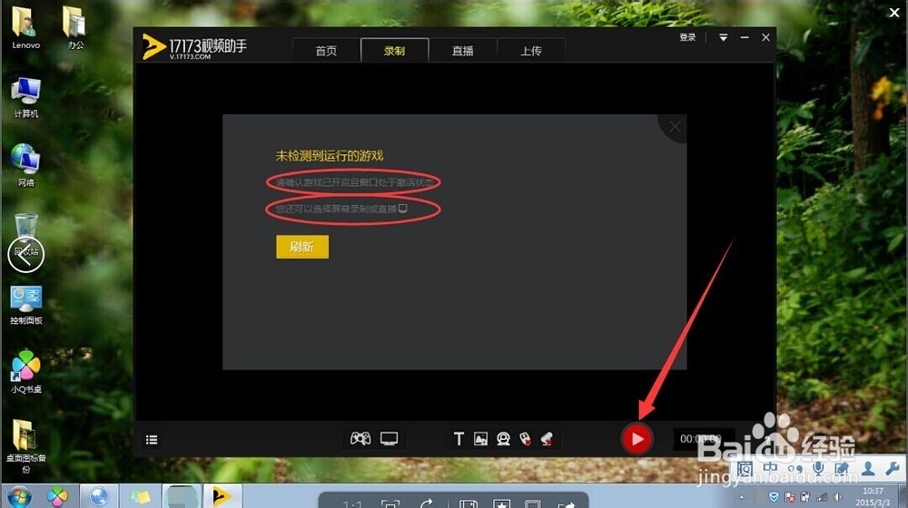This screenshot has height=508, width=908.
Task: Click the IME user account icon
Action: click(x=867, y=468)
